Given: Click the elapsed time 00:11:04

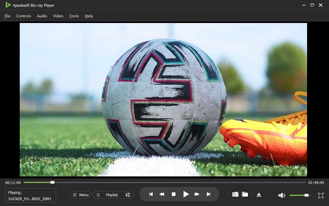Looking at the screenshot, I should coord(13,183).
